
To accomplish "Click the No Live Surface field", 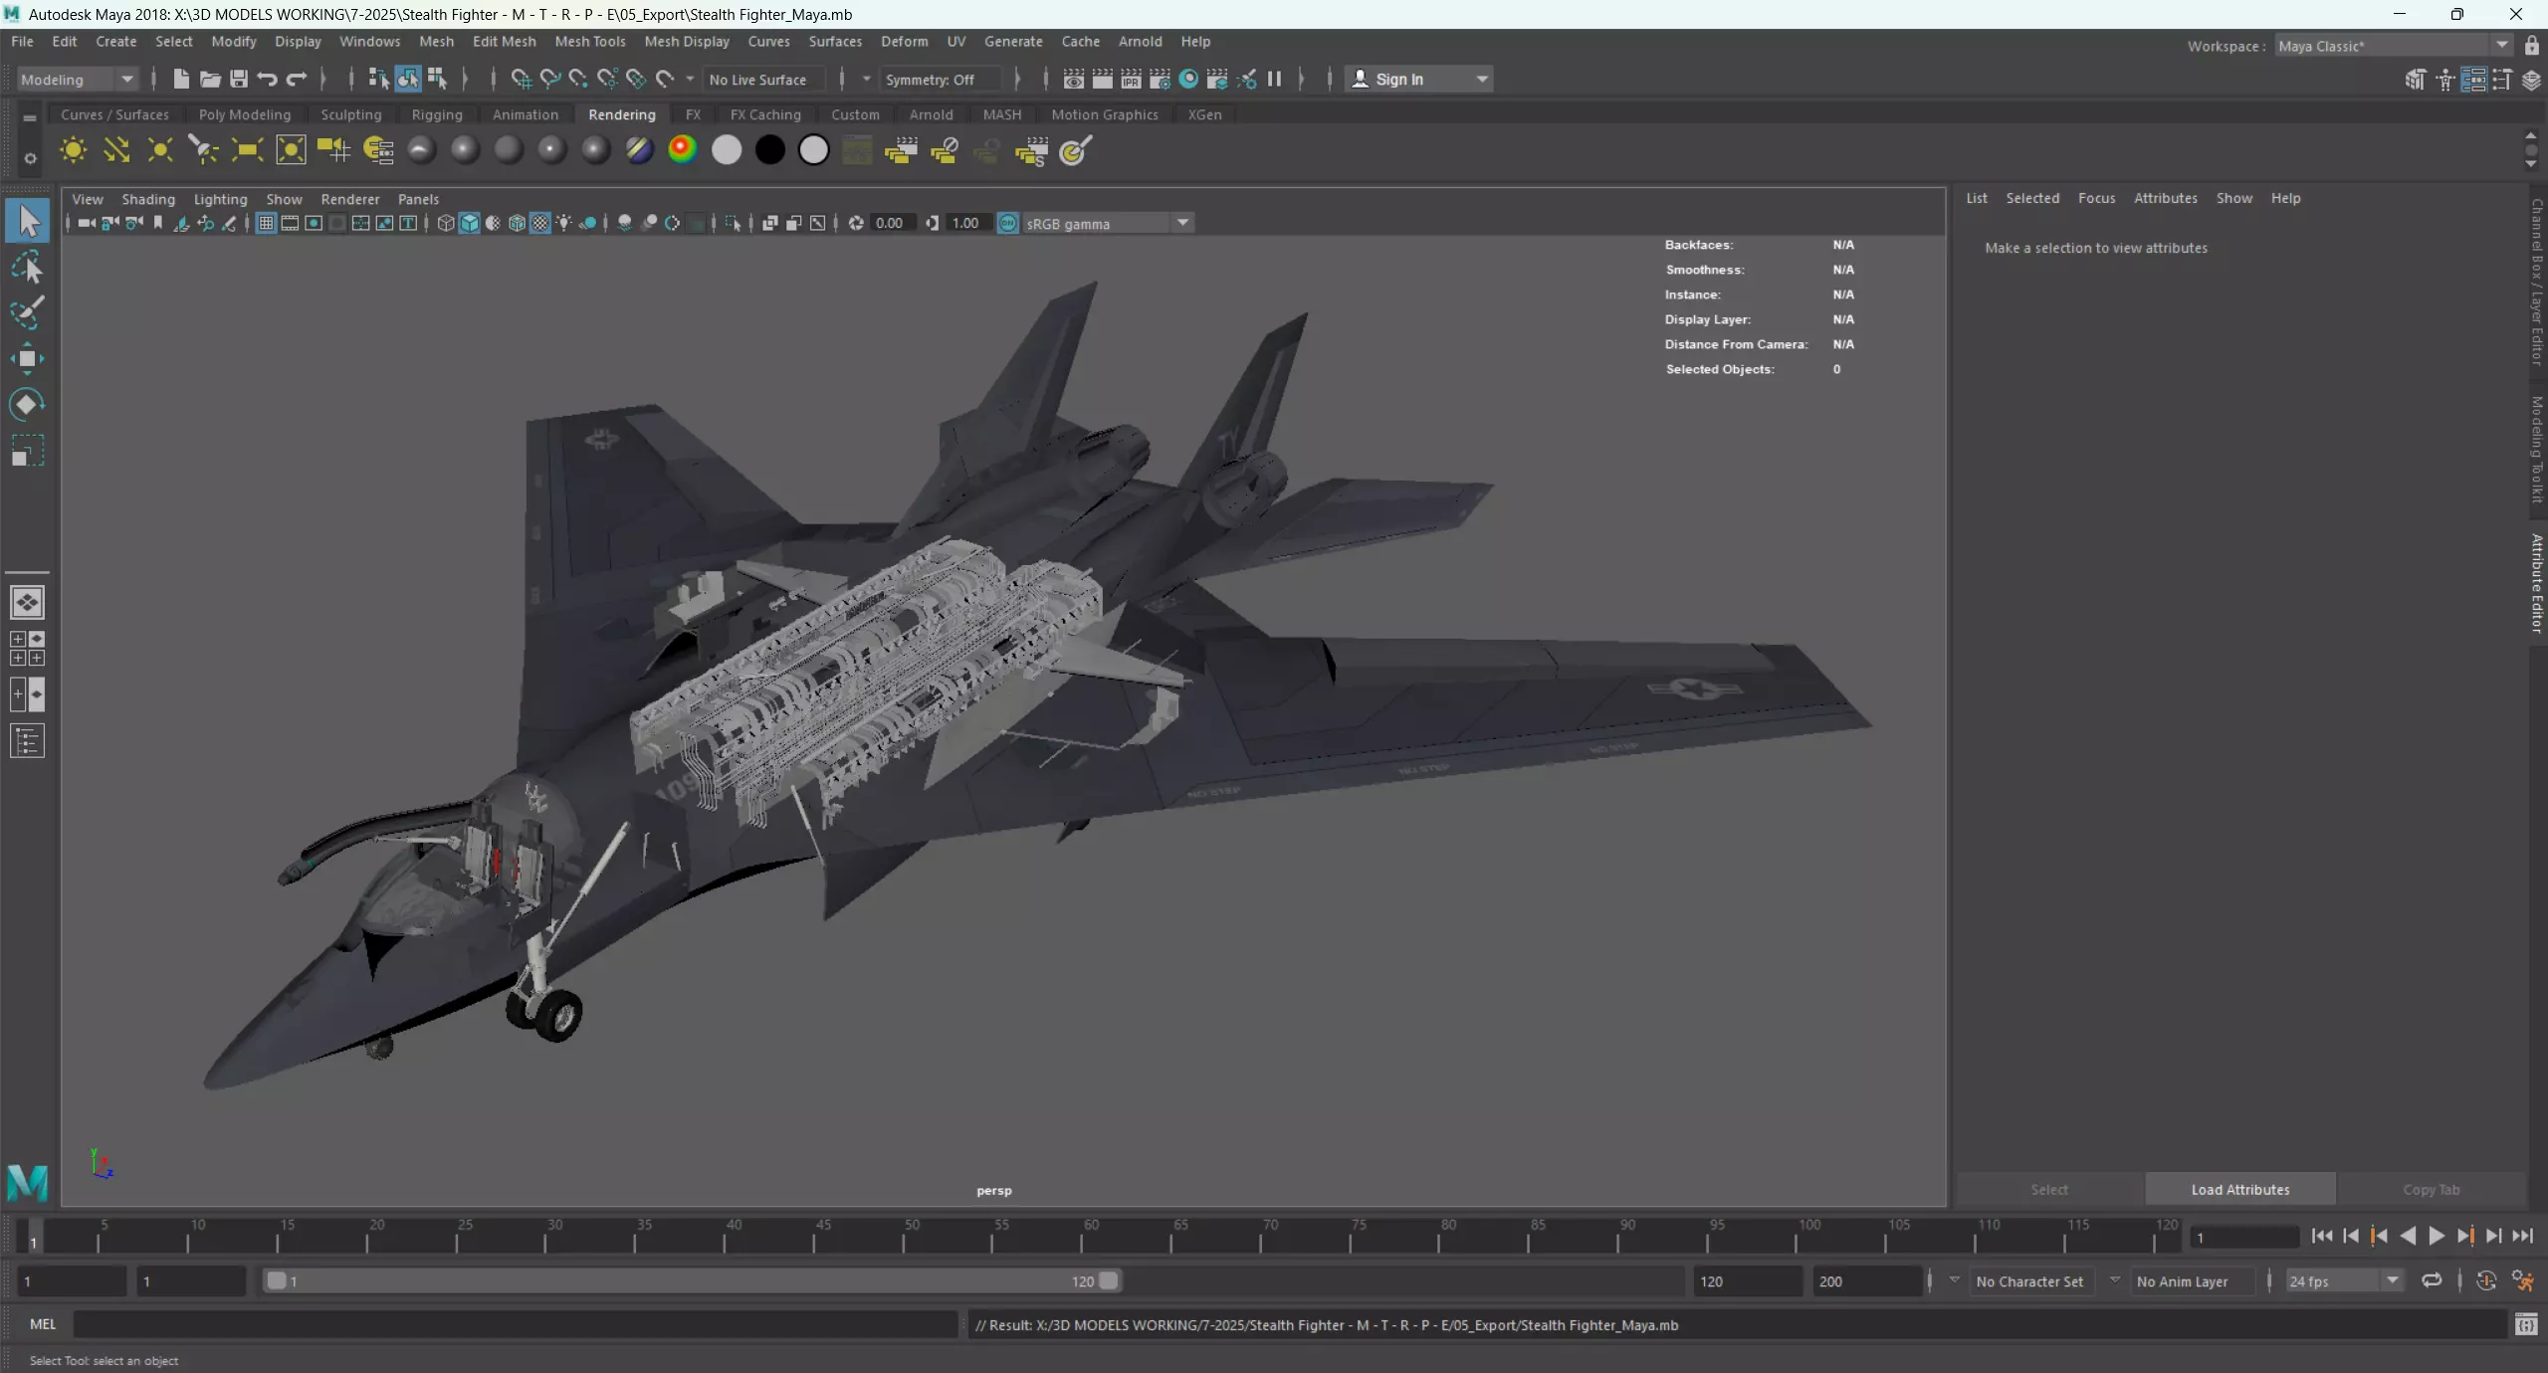I will [x=764, y=80].
